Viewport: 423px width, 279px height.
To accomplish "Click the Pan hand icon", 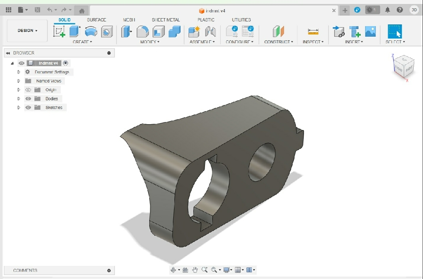I will (x=195, y=270).
